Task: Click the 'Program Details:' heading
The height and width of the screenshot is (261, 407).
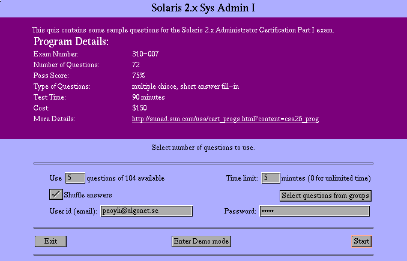Action: pyautogui.click(x=71, y=41)
